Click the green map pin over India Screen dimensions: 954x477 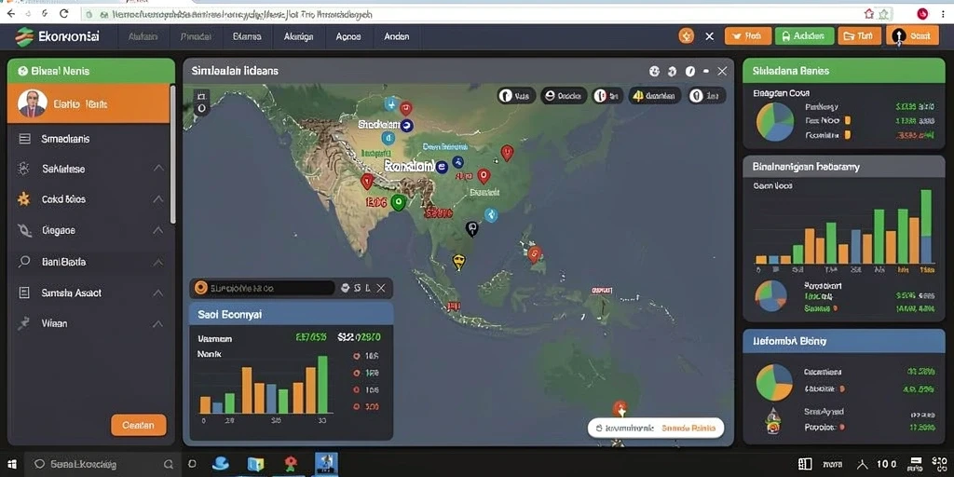398,202
